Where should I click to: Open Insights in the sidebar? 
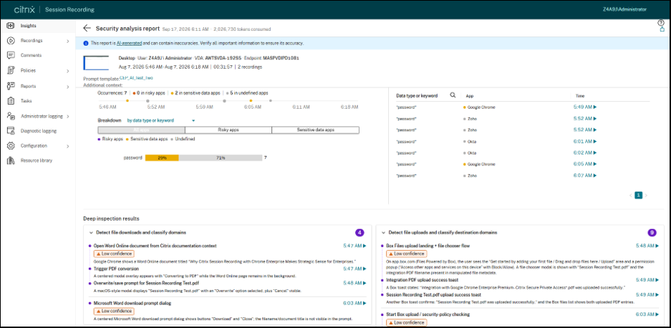pyautogui.click(x=28, y=26)
